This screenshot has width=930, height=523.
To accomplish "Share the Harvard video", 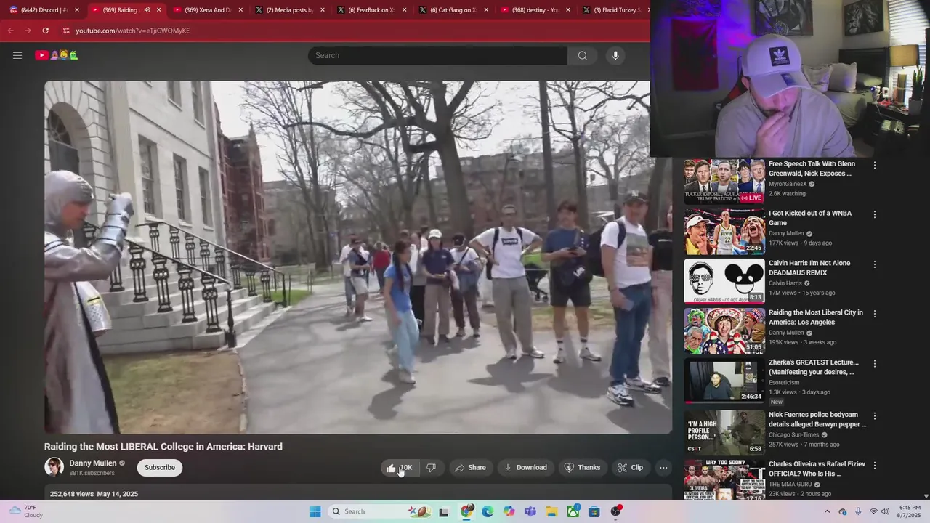I will (470, 468).
